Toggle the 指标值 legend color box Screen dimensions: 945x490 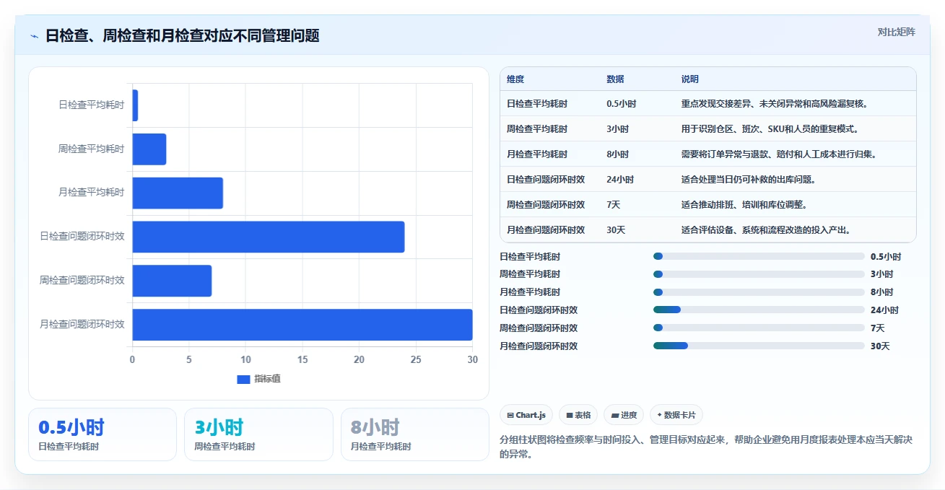[x=243, y=380]
